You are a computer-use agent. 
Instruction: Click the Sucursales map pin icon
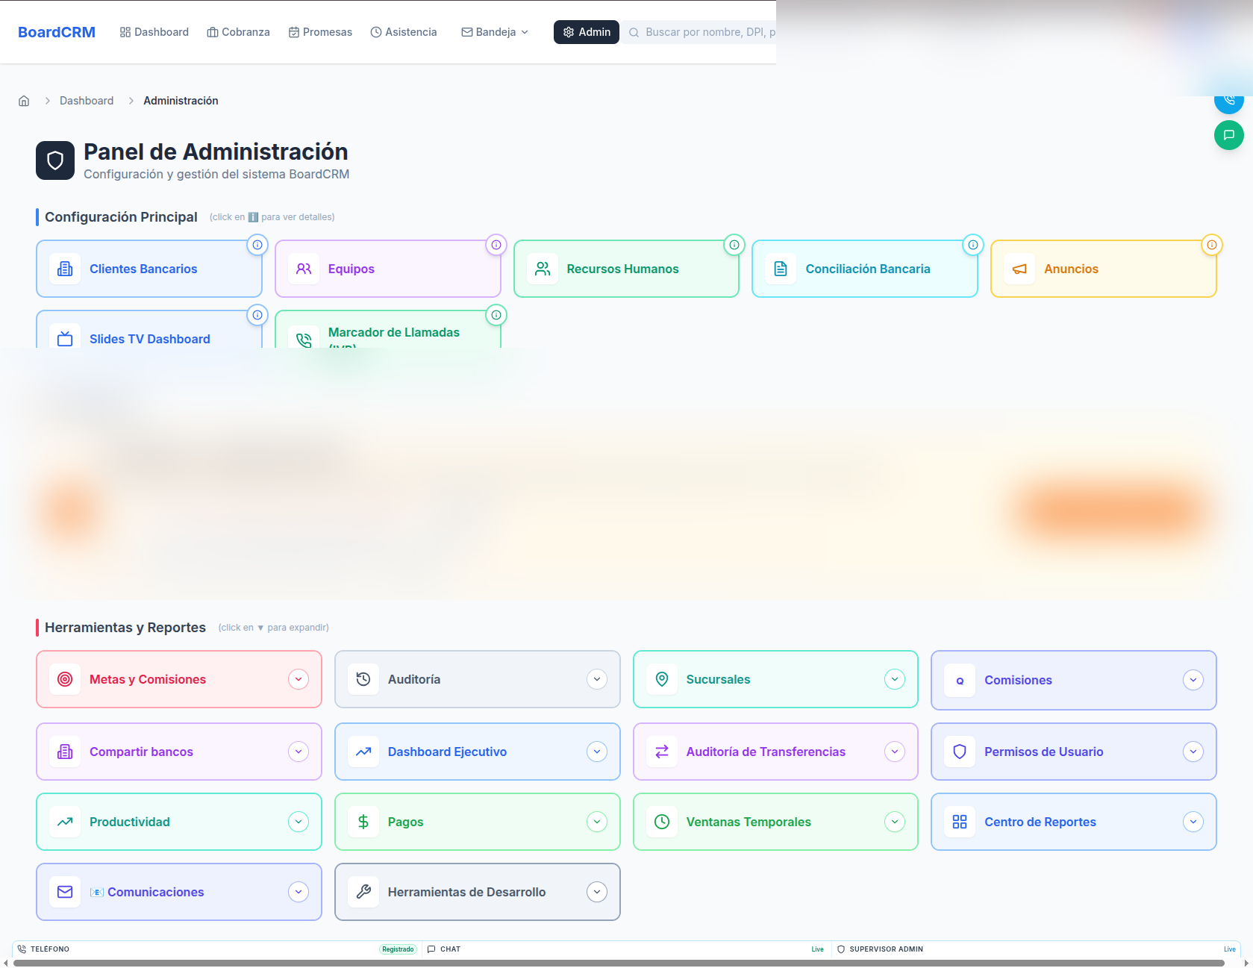tap(662, 679)
